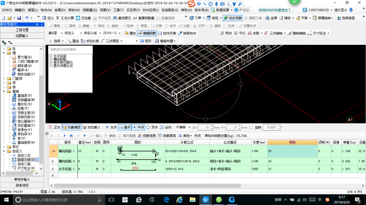Open 钢筋图库 rebar library
The width and height of the screenshot is (366, 205).
coord(167,136)
